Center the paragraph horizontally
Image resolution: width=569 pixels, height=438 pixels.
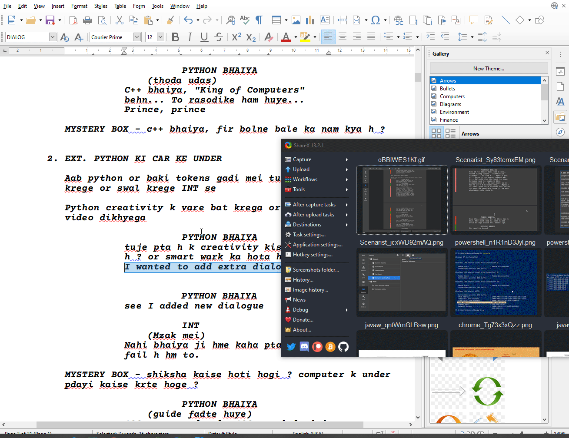(x=343, y=37)
